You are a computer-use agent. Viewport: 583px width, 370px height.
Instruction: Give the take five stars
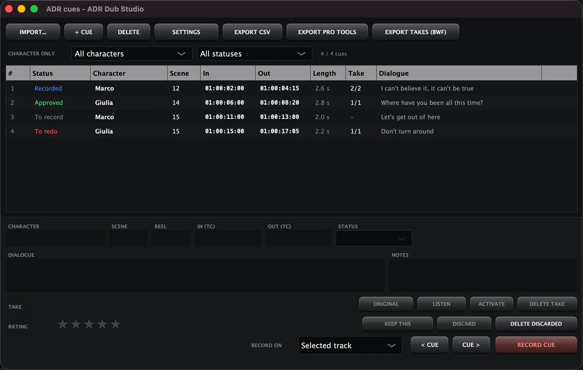point(115,324)
